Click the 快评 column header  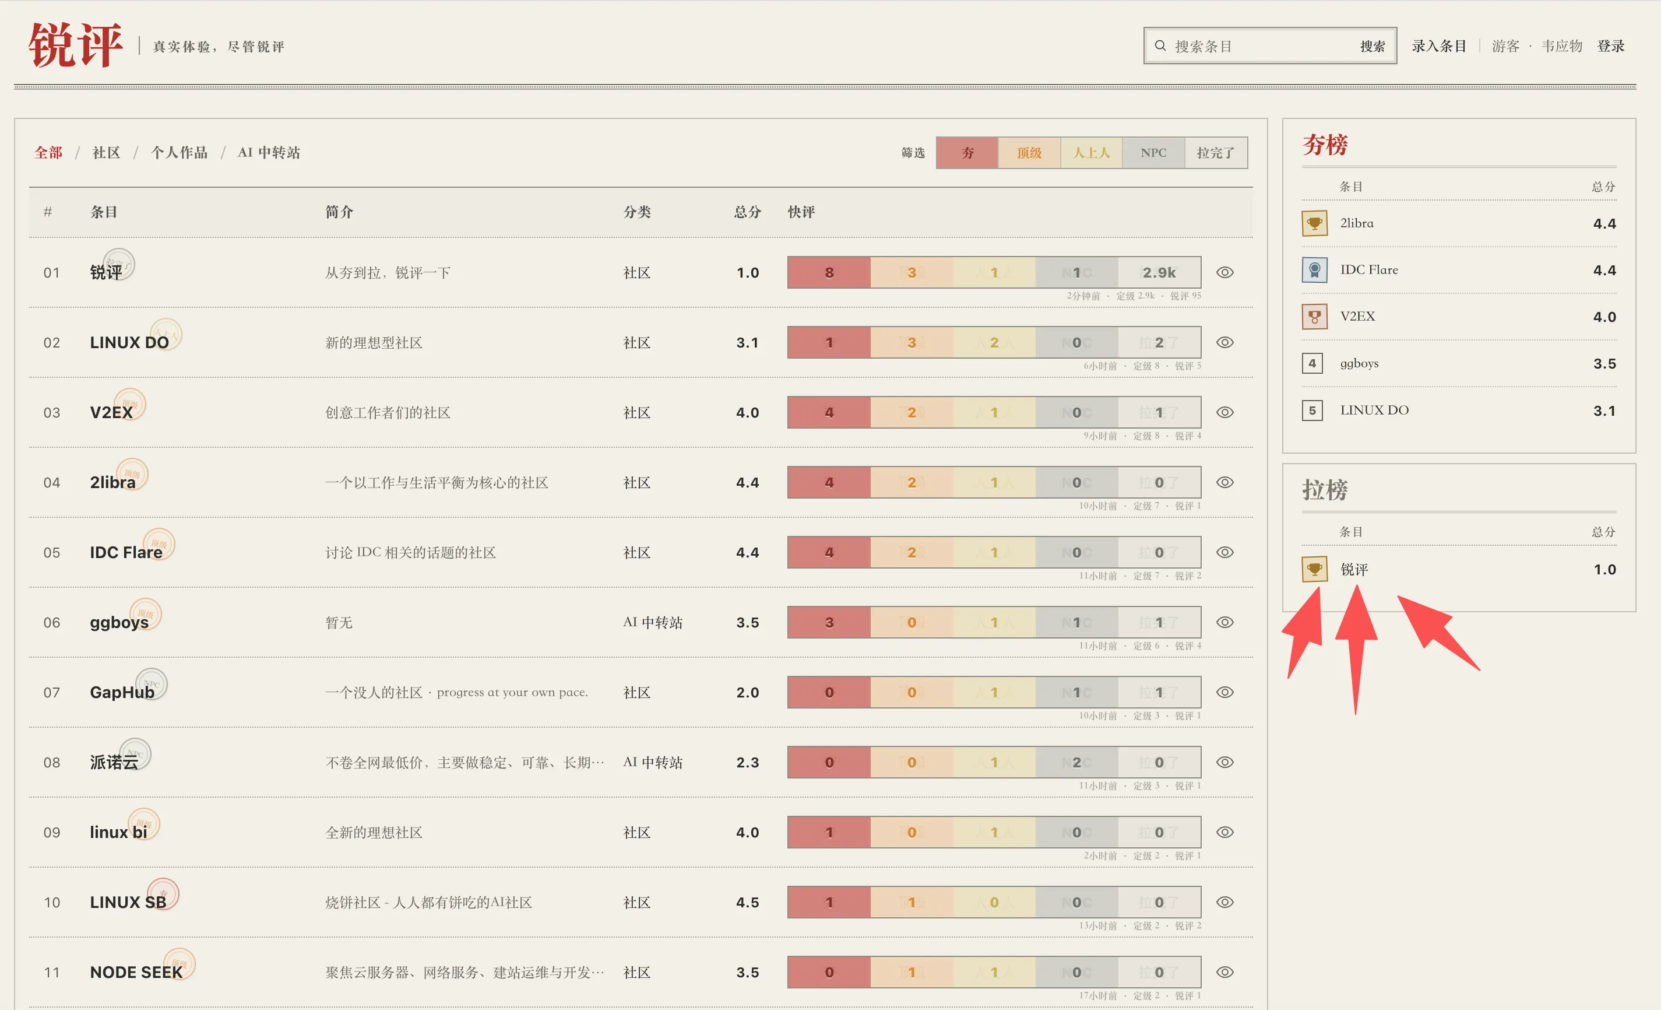click(x=801, y=212)
